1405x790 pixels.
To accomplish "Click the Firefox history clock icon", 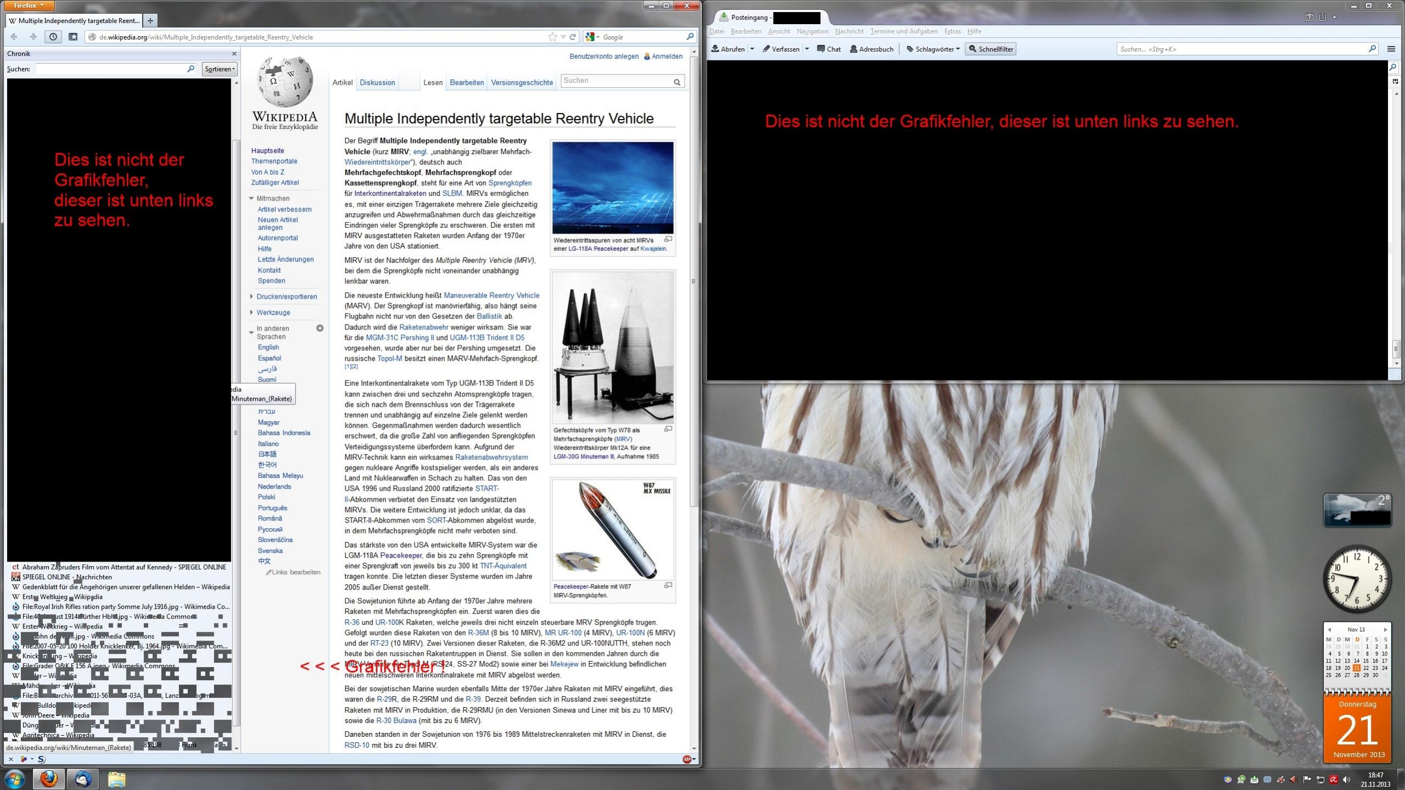I will click(53, 37).
